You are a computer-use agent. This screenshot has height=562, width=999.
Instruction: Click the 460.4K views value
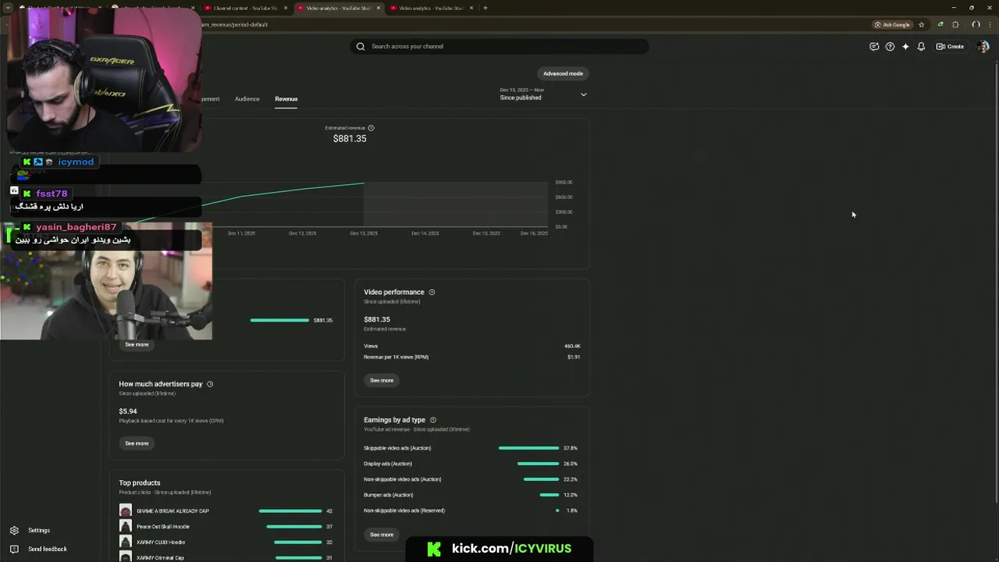pyautogui.click(x=572, y=346)
